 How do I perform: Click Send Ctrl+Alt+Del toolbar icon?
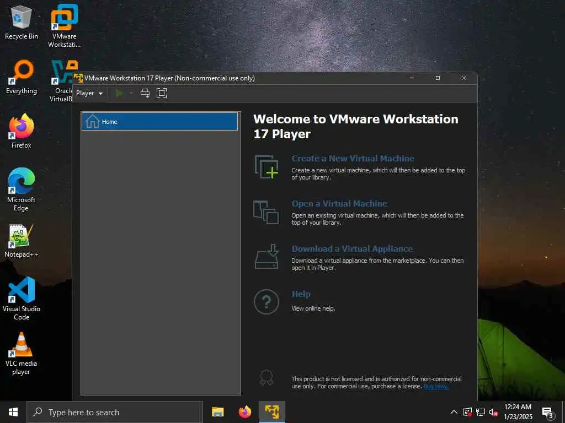[x=145, y=93]
